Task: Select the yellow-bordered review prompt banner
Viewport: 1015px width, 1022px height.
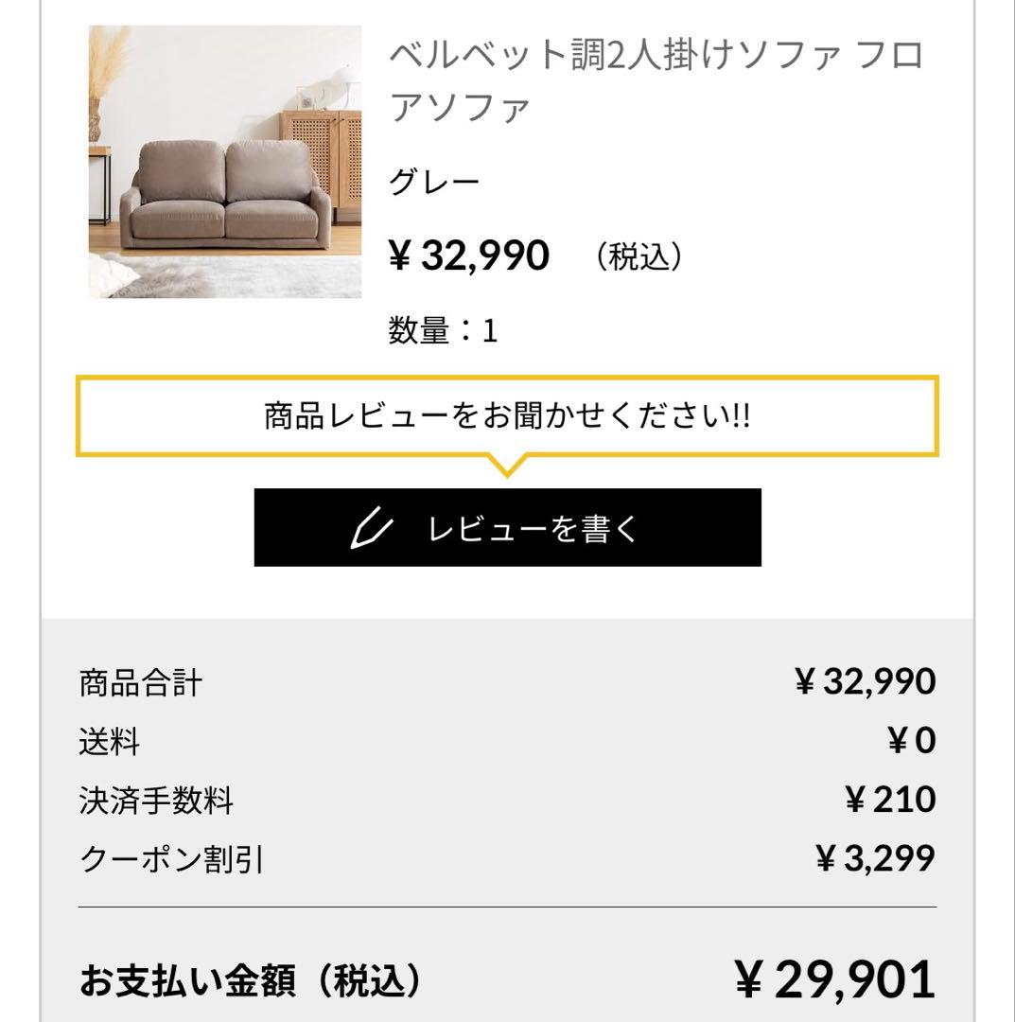Action: pos(507,416)
